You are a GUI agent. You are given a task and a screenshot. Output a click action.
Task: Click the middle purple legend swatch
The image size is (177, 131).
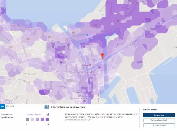tap(37, 119)
